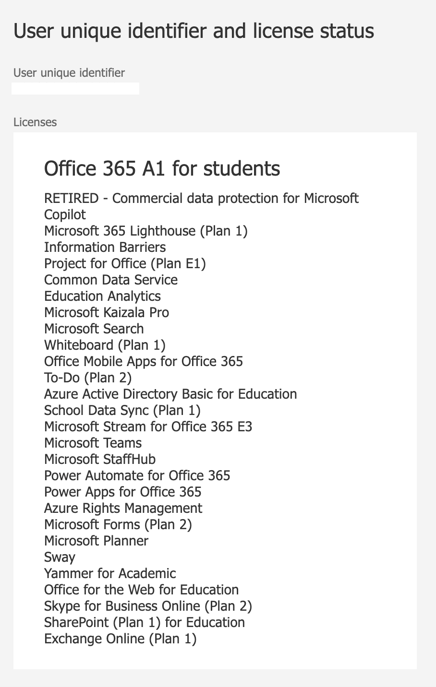The height and width of the screenshot is (687, 436).
Task: Click Power Automate for Office 365
Action: click(137, 476)
